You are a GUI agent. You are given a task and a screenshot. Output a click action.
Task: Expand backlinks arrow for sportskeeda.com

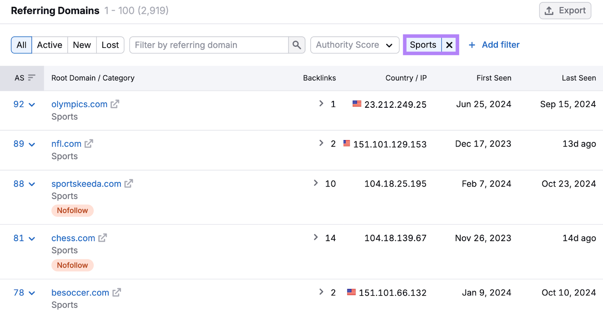[x=316, y=183]
